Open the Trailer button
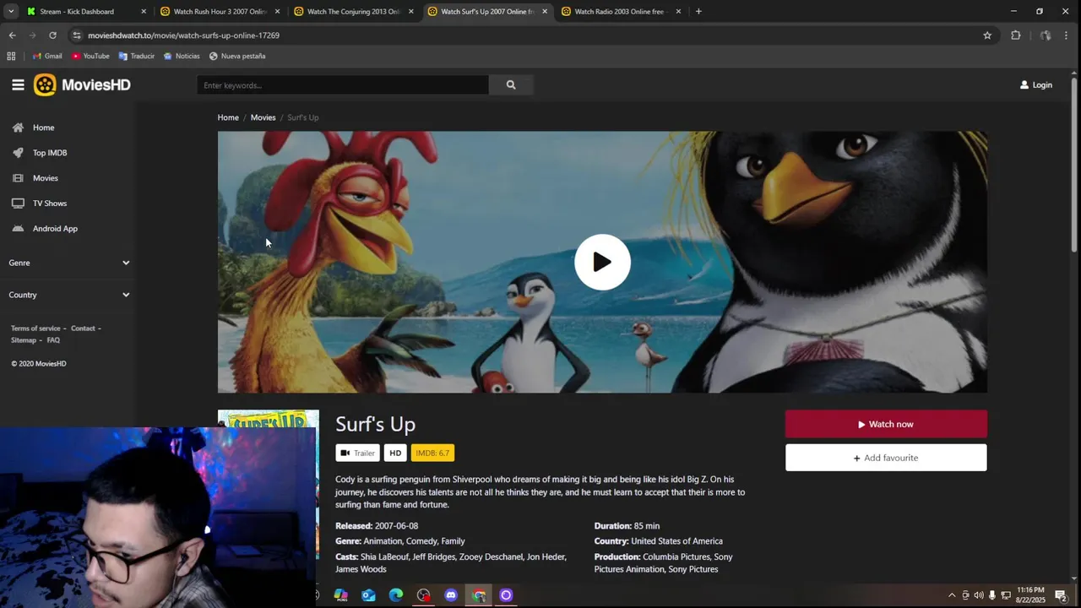Viewport: 1081px width, 608px height. (x=357, y=453)
